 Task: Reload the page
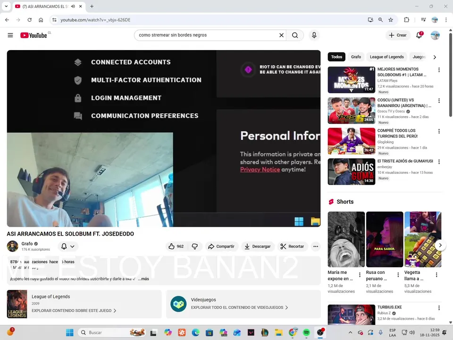click(29, 20)
